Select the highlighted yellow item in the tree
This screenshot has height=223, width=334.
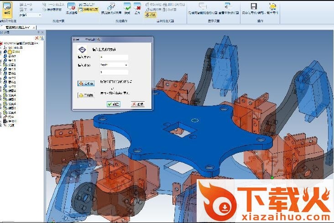(x=14, y=52)
